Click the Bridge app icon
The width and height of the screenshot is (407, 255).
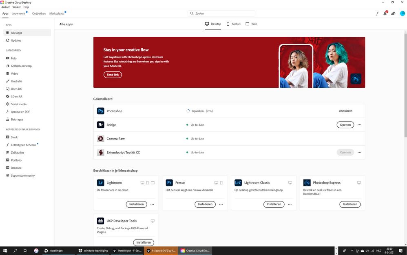100,124
